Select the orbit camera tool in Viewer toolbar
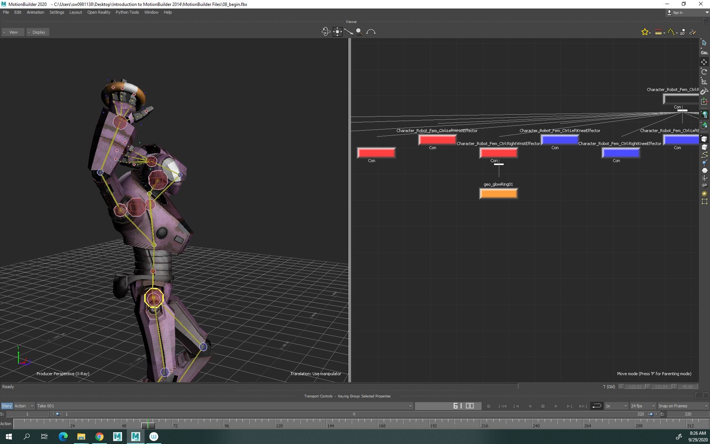The width and height of the screenshot is (710, 444). click(326, 32)
